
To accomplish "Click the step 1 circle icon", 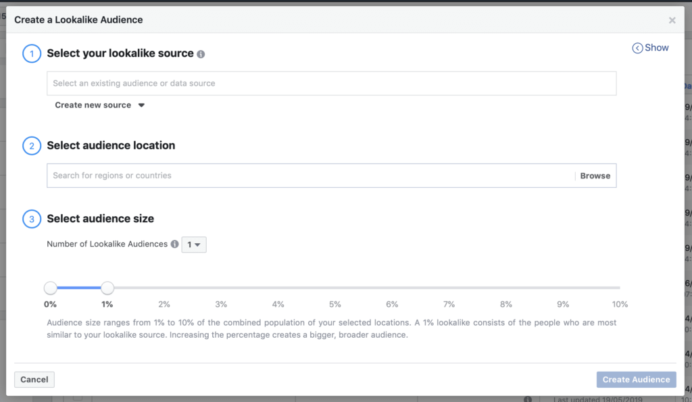I will [32, 53].
